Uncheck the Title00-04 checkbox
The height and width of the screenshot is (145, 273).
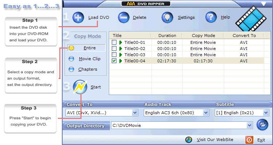(x=114, y=61)
